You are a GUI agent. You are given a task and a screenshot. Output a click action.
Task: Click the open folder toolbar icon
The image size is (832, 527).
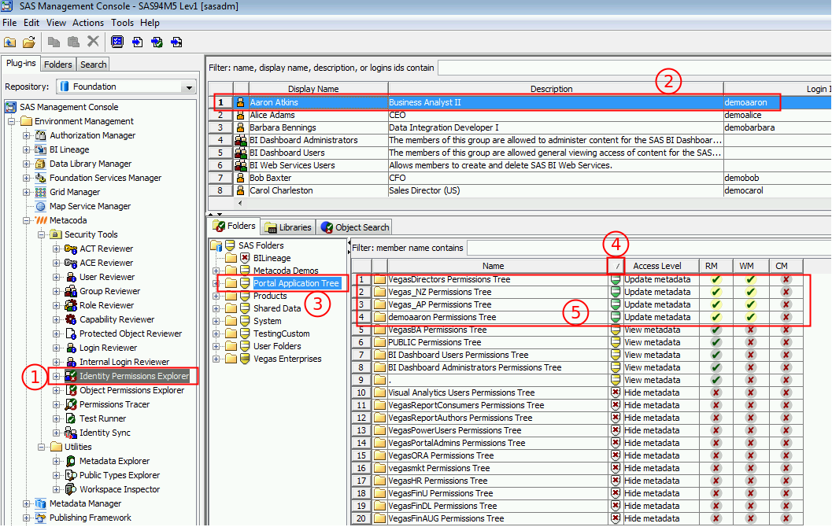pyautogui.click(x=28, y=42)
